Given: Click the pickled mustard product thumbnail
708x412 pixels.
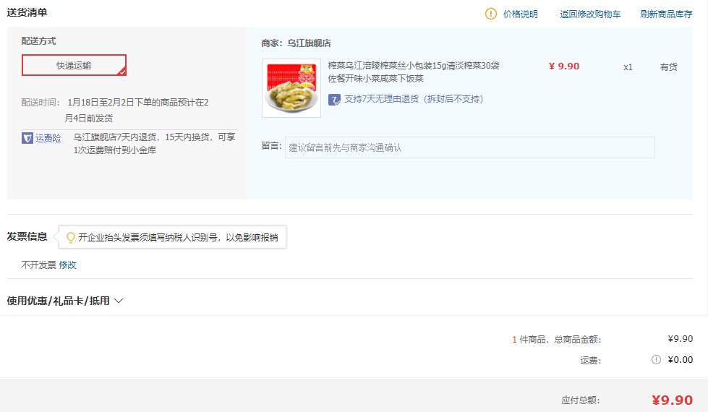Looking at the screenshot, I should point(291,88).
